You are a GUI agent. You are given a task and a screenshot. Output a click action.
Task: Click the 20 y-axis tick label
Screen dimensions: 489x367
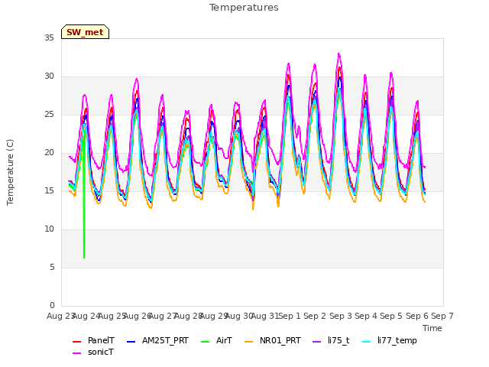[x=49, y=153]
